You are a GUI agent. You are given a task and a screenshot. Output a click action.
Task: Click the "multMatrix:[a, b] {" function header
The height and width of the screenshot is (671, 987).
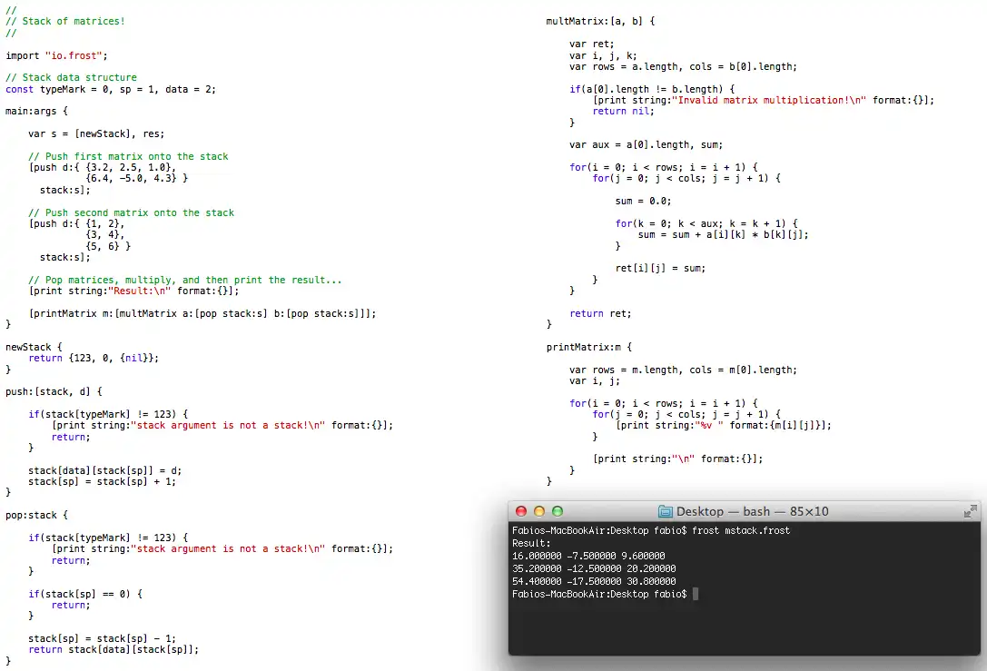[600, 21]
